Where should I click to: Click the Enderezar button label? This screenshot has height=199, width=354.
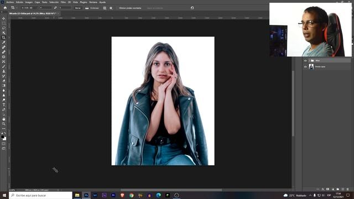95,8
